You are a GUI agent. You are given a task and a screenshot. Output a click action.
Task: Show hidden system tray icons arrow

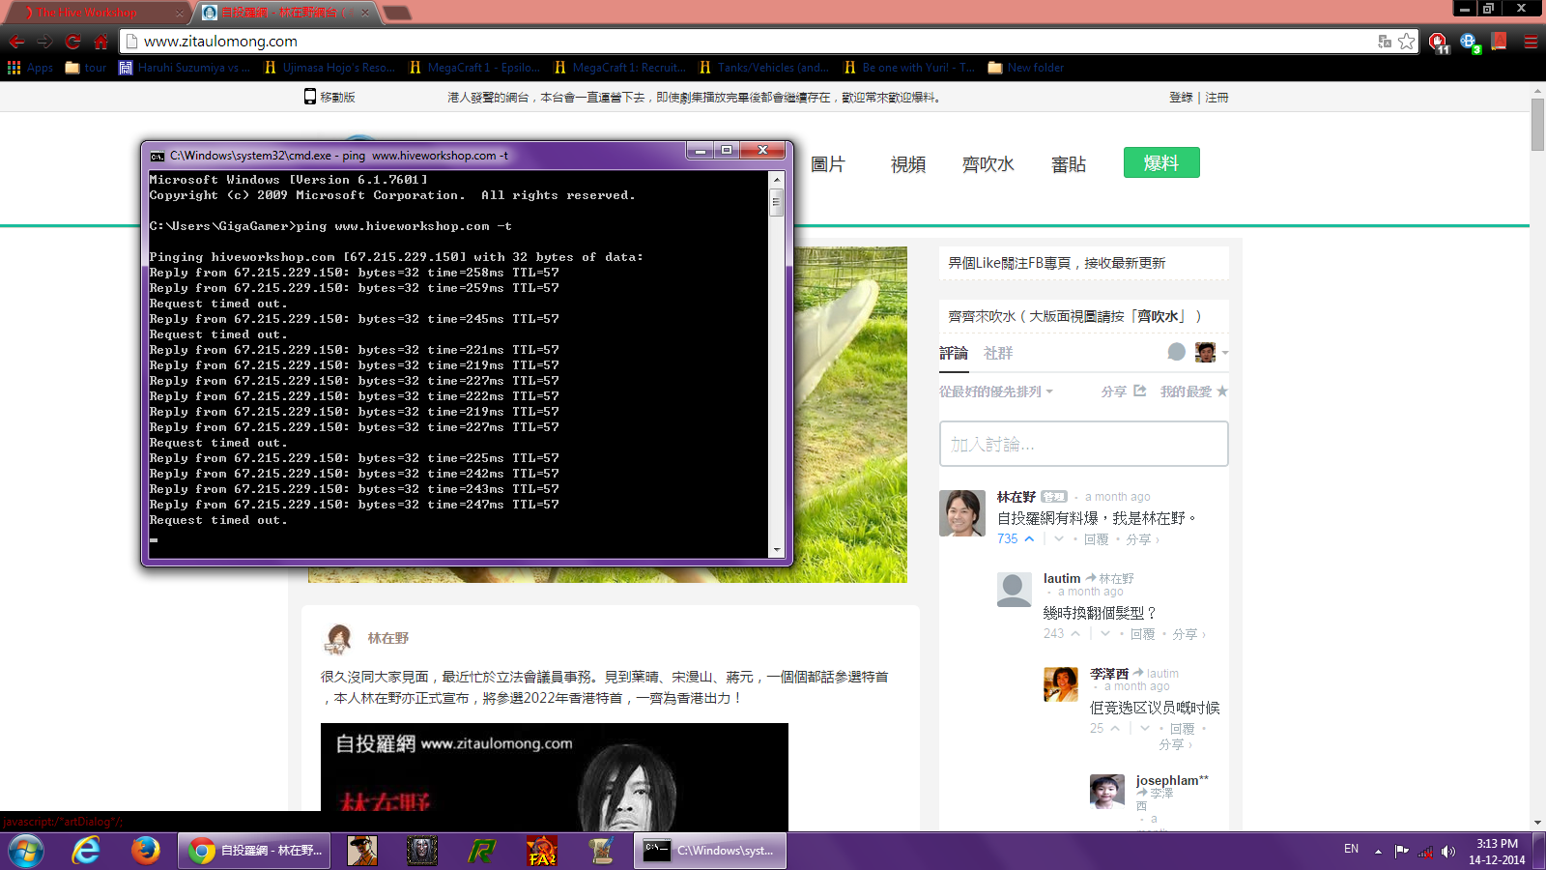point(1378,852)
